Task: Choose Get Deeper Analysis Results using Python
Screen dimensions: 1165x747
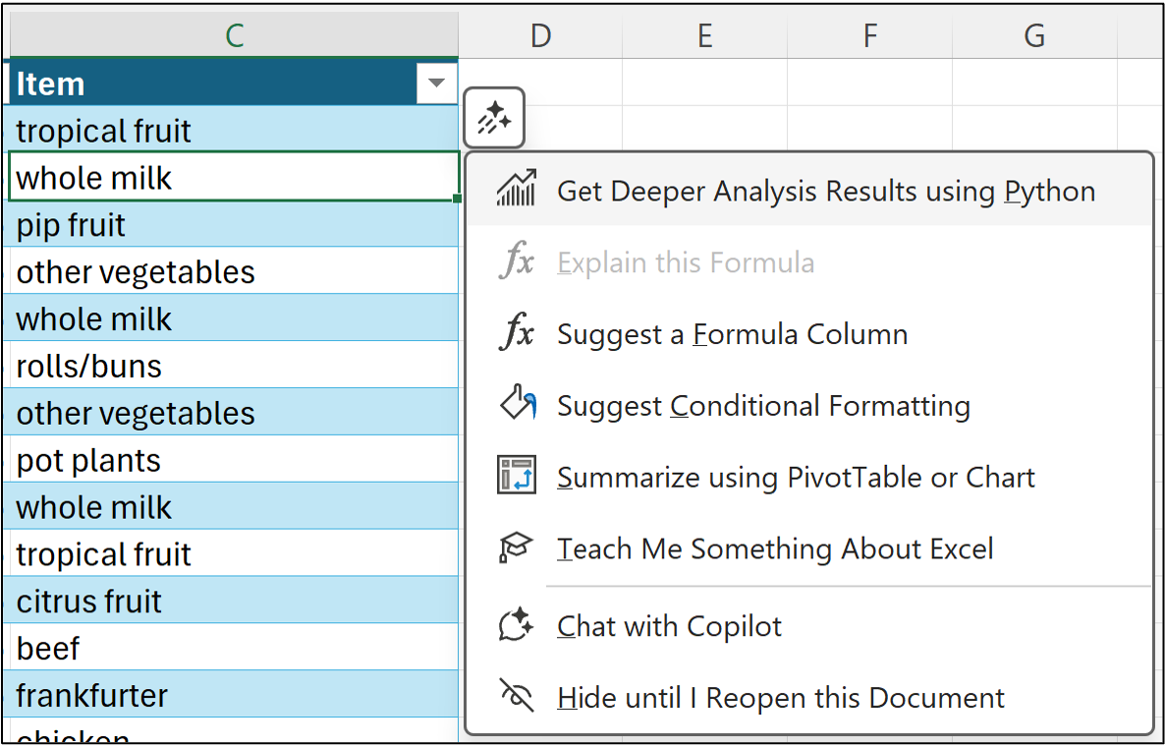Action: click(x=825, y=191)
